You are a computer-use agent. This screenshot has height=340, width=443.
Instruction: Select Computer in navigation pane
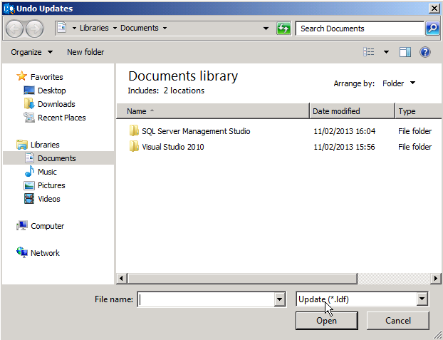point(47,226)
